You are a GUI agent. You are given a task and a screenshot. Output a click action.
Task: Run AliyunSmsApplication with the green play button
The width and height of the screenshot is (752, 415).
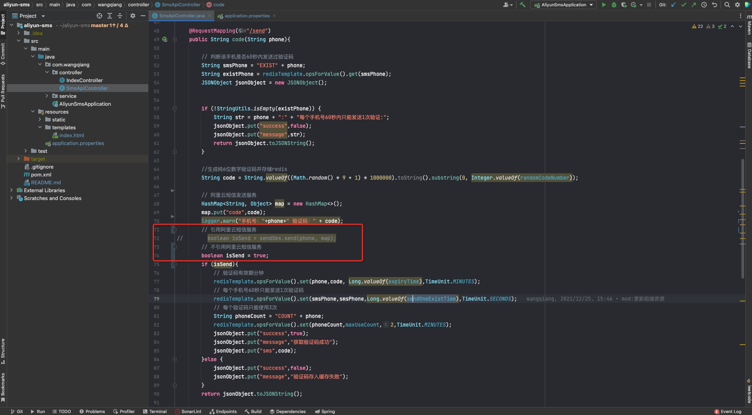click(604, 5)
